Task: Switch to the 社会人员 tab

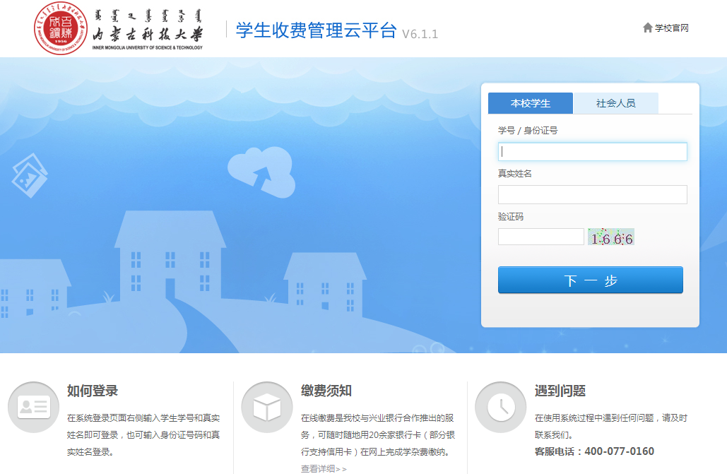Action: pos(615,103)
